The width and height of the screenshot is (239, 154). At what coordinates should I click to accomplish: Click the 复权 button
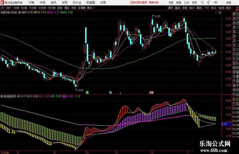(x=170, y=8)
